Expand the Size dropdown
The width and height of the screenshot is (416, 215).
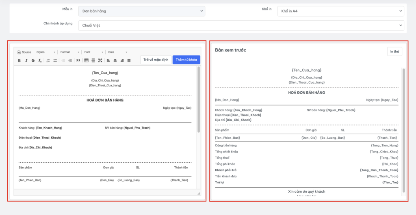point(117,52)
